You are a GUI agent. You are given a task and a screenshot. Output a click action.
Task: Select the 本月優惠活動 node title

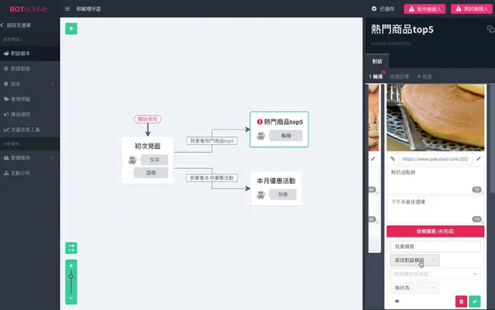276,181
